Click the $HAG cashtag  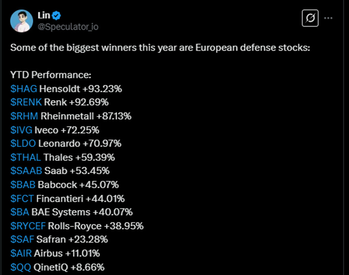point(24,89)
